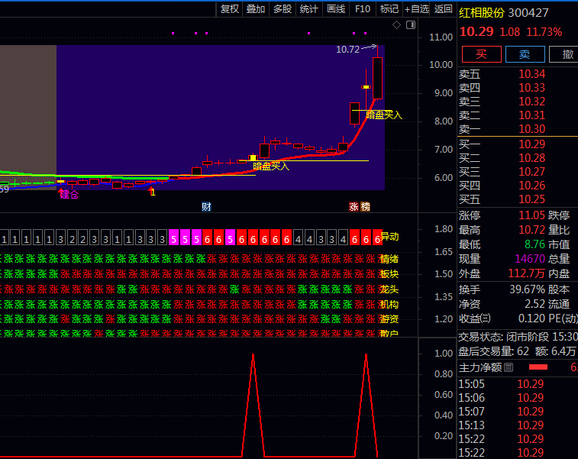
Task: Click the red 买 buy button
Action: pyautogui.click(x=482, y=54)
